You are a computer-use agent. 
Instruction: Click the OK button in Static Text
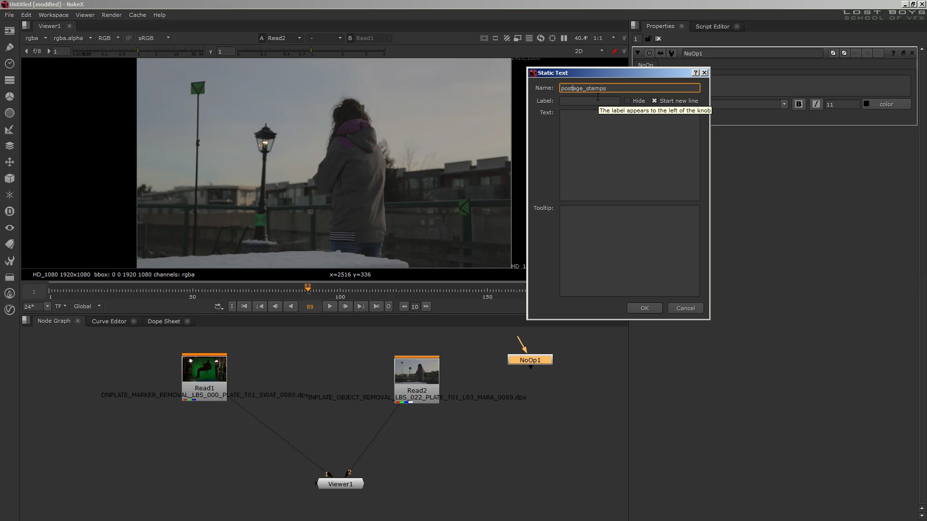(x=645, y=308)
